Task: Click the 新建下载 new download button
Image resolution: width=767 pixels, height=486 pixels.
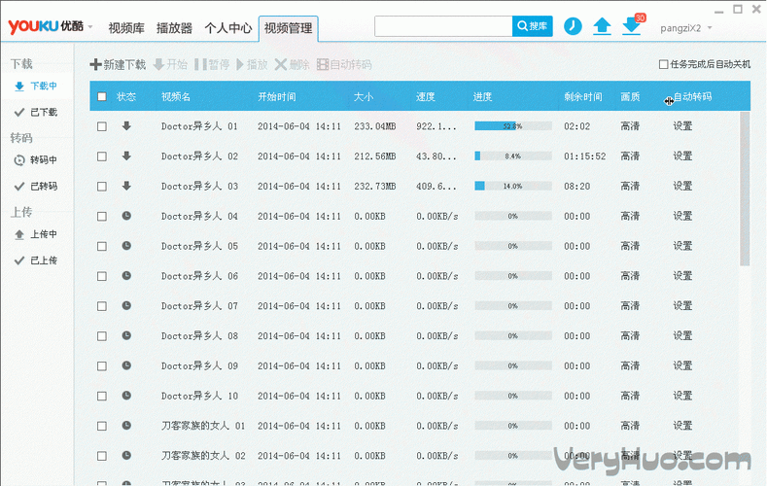Action: pyautogui.click(x=118, y=65)
